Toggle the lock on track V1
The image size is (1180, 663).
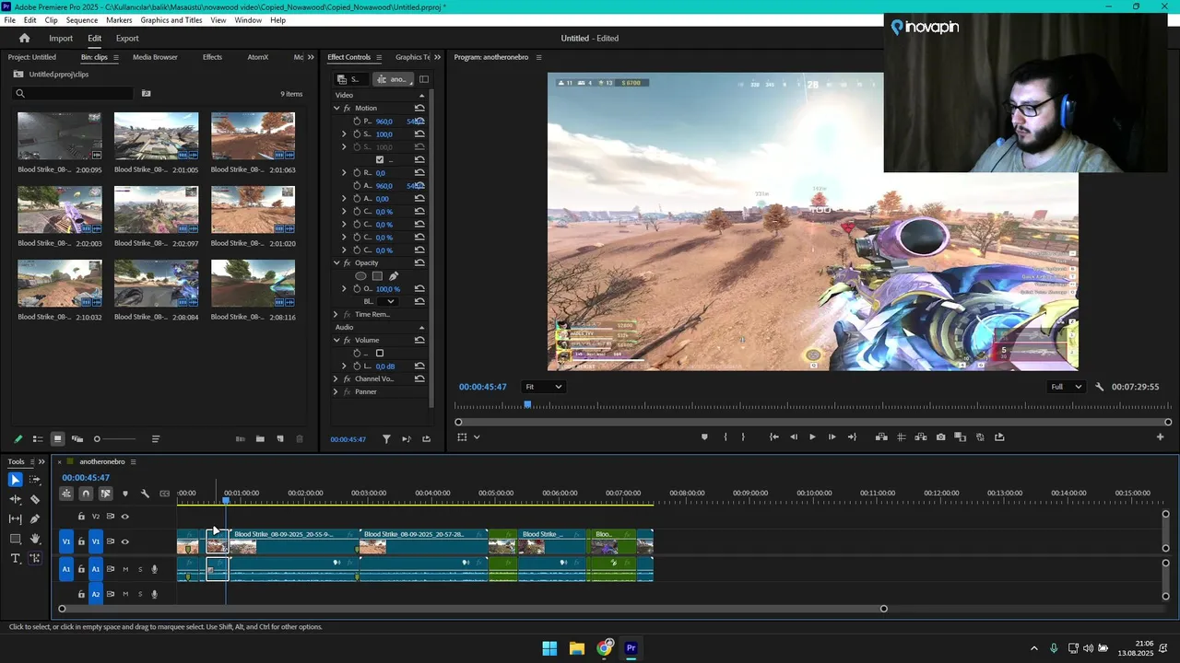pos(81,541)
